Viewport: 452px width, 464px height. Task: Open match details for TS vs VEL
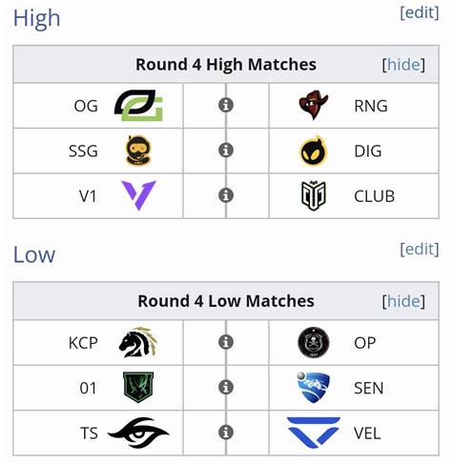pos(226,433)
